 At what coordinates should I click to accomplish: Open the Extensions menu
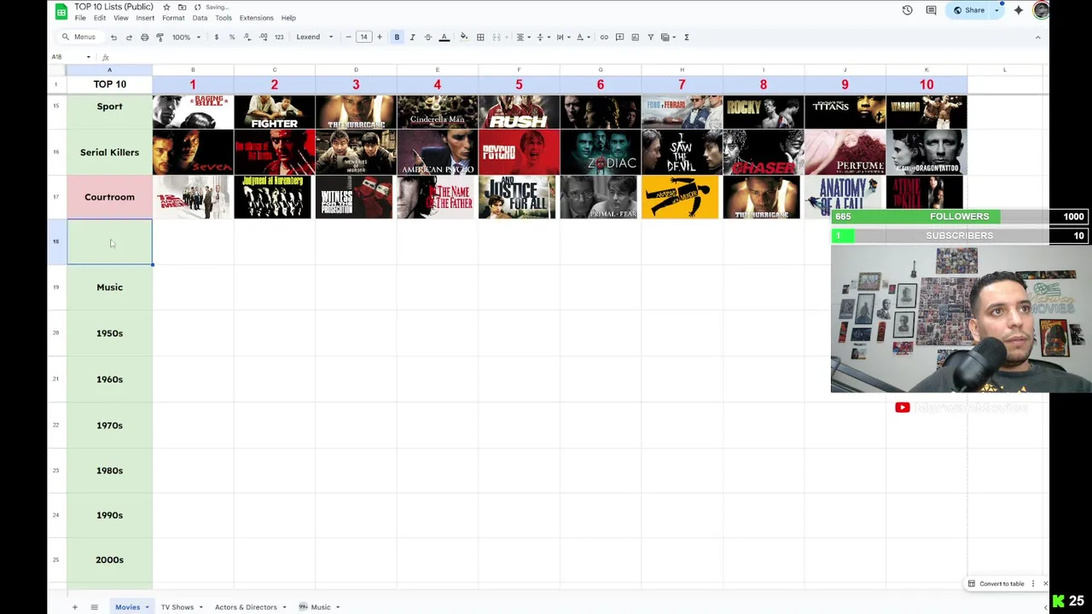[x=256, y=18]
